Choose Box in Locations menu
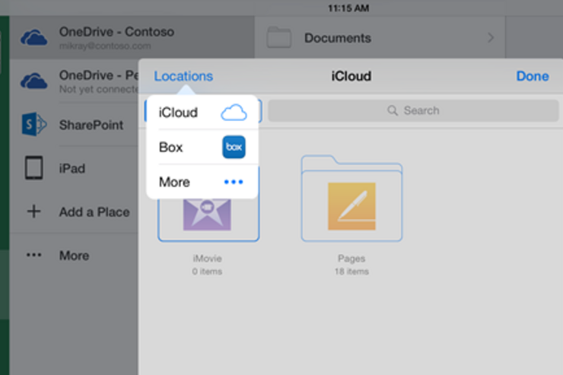This screenshot has width=563, height=375. pyautogui.click(x=202, y=147)
